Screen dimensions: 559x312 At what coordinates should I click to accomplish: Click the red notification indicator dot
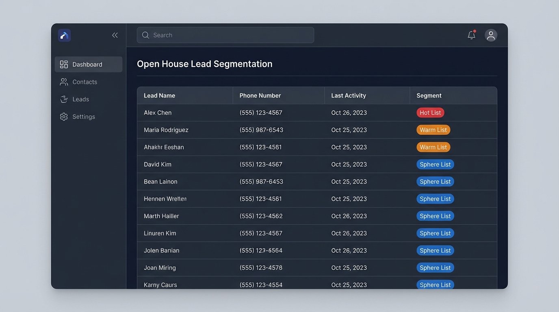click(x=474, y=30)
